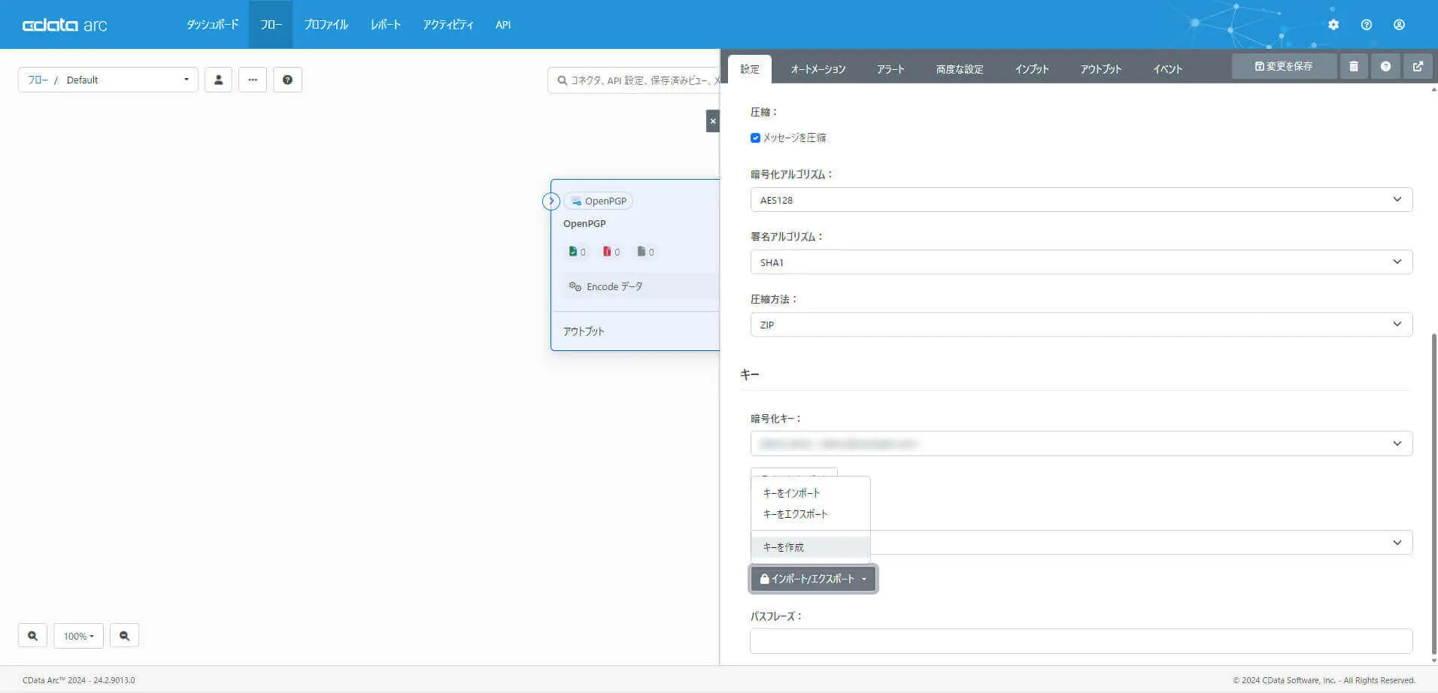Open the user account icon in header
This screenshot has width=1438, height=693.
point(1399,25)
